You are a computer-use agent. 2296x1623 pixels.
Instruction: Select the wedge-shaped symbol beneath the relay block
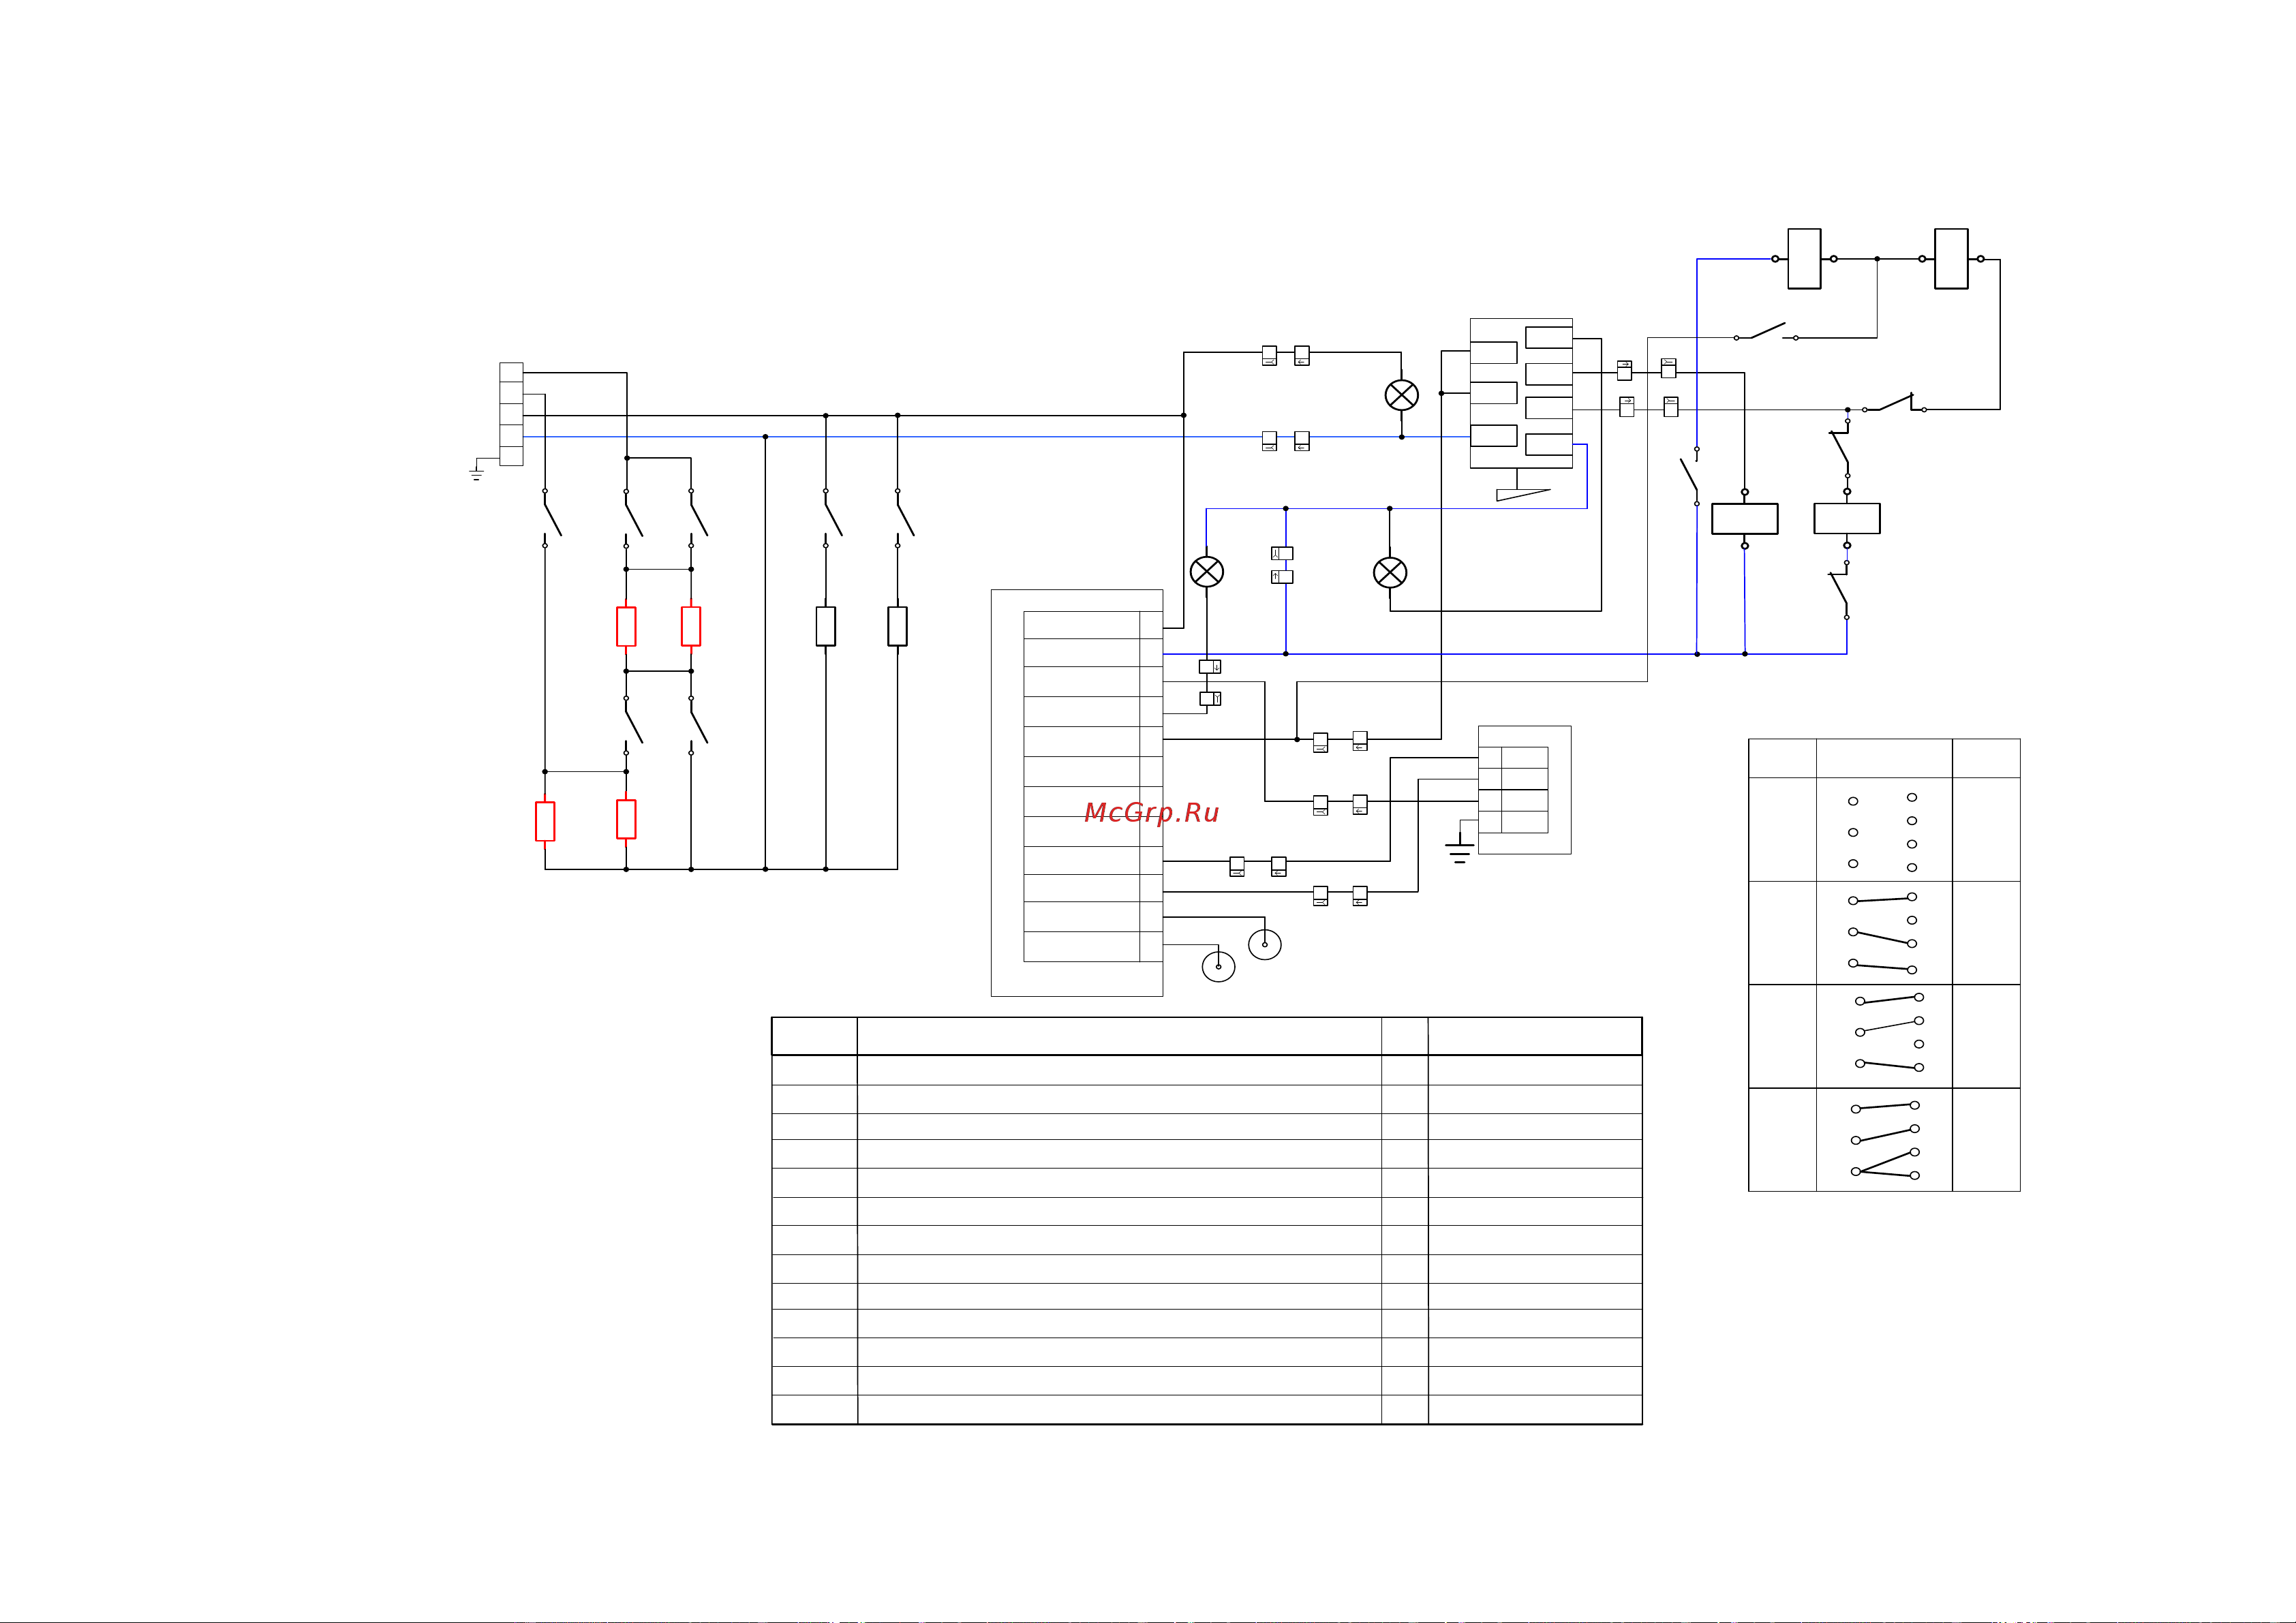pos(1523,494)
